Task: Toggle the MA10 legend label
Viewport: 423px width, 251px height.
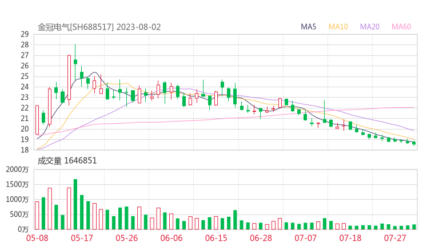Action: 338,27
